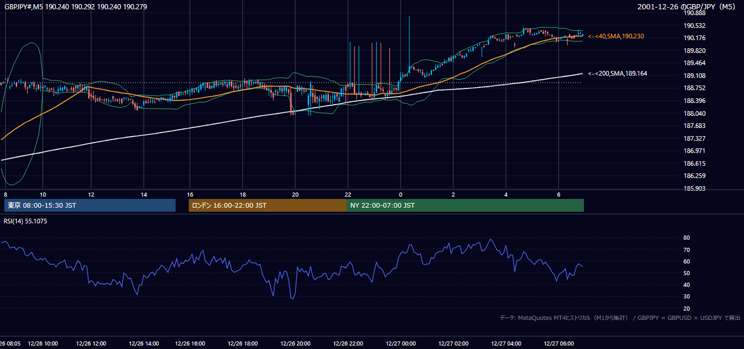Click the hour label 2 under the price chart
744x349 pixels.
pyautogui.click(x=453, y=194)
